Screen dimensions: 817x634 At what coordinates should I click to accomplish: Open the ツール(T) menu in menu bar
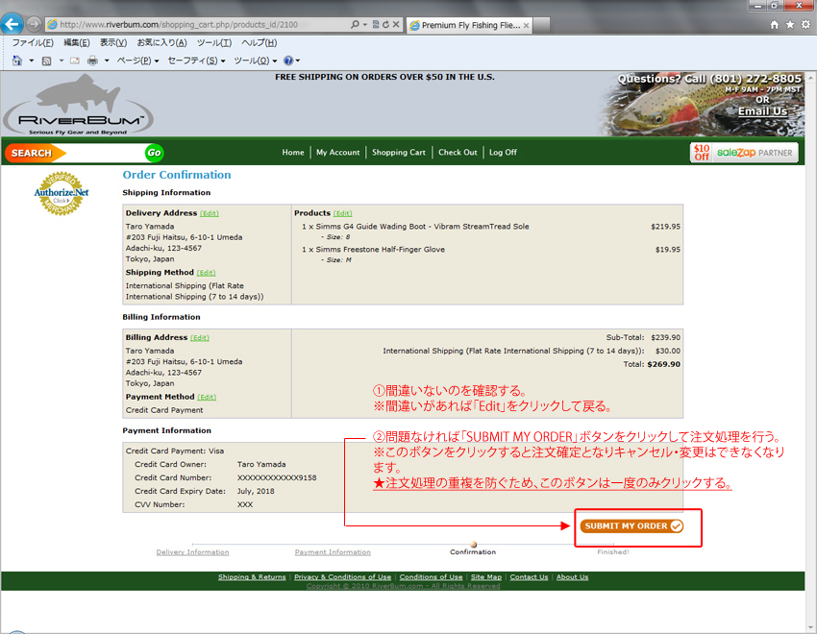(214, 42)
